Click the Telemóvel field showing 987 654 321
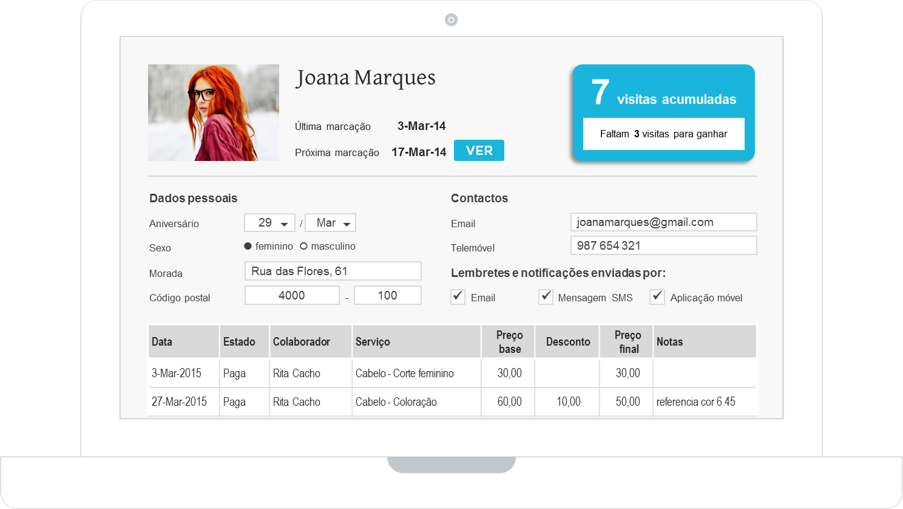 [663, 245]
